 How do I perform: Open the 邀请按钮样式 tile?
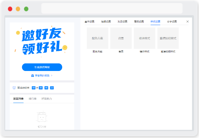coord(168,38)
